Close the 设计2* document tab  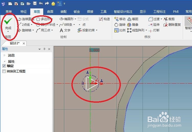[24, 43]
